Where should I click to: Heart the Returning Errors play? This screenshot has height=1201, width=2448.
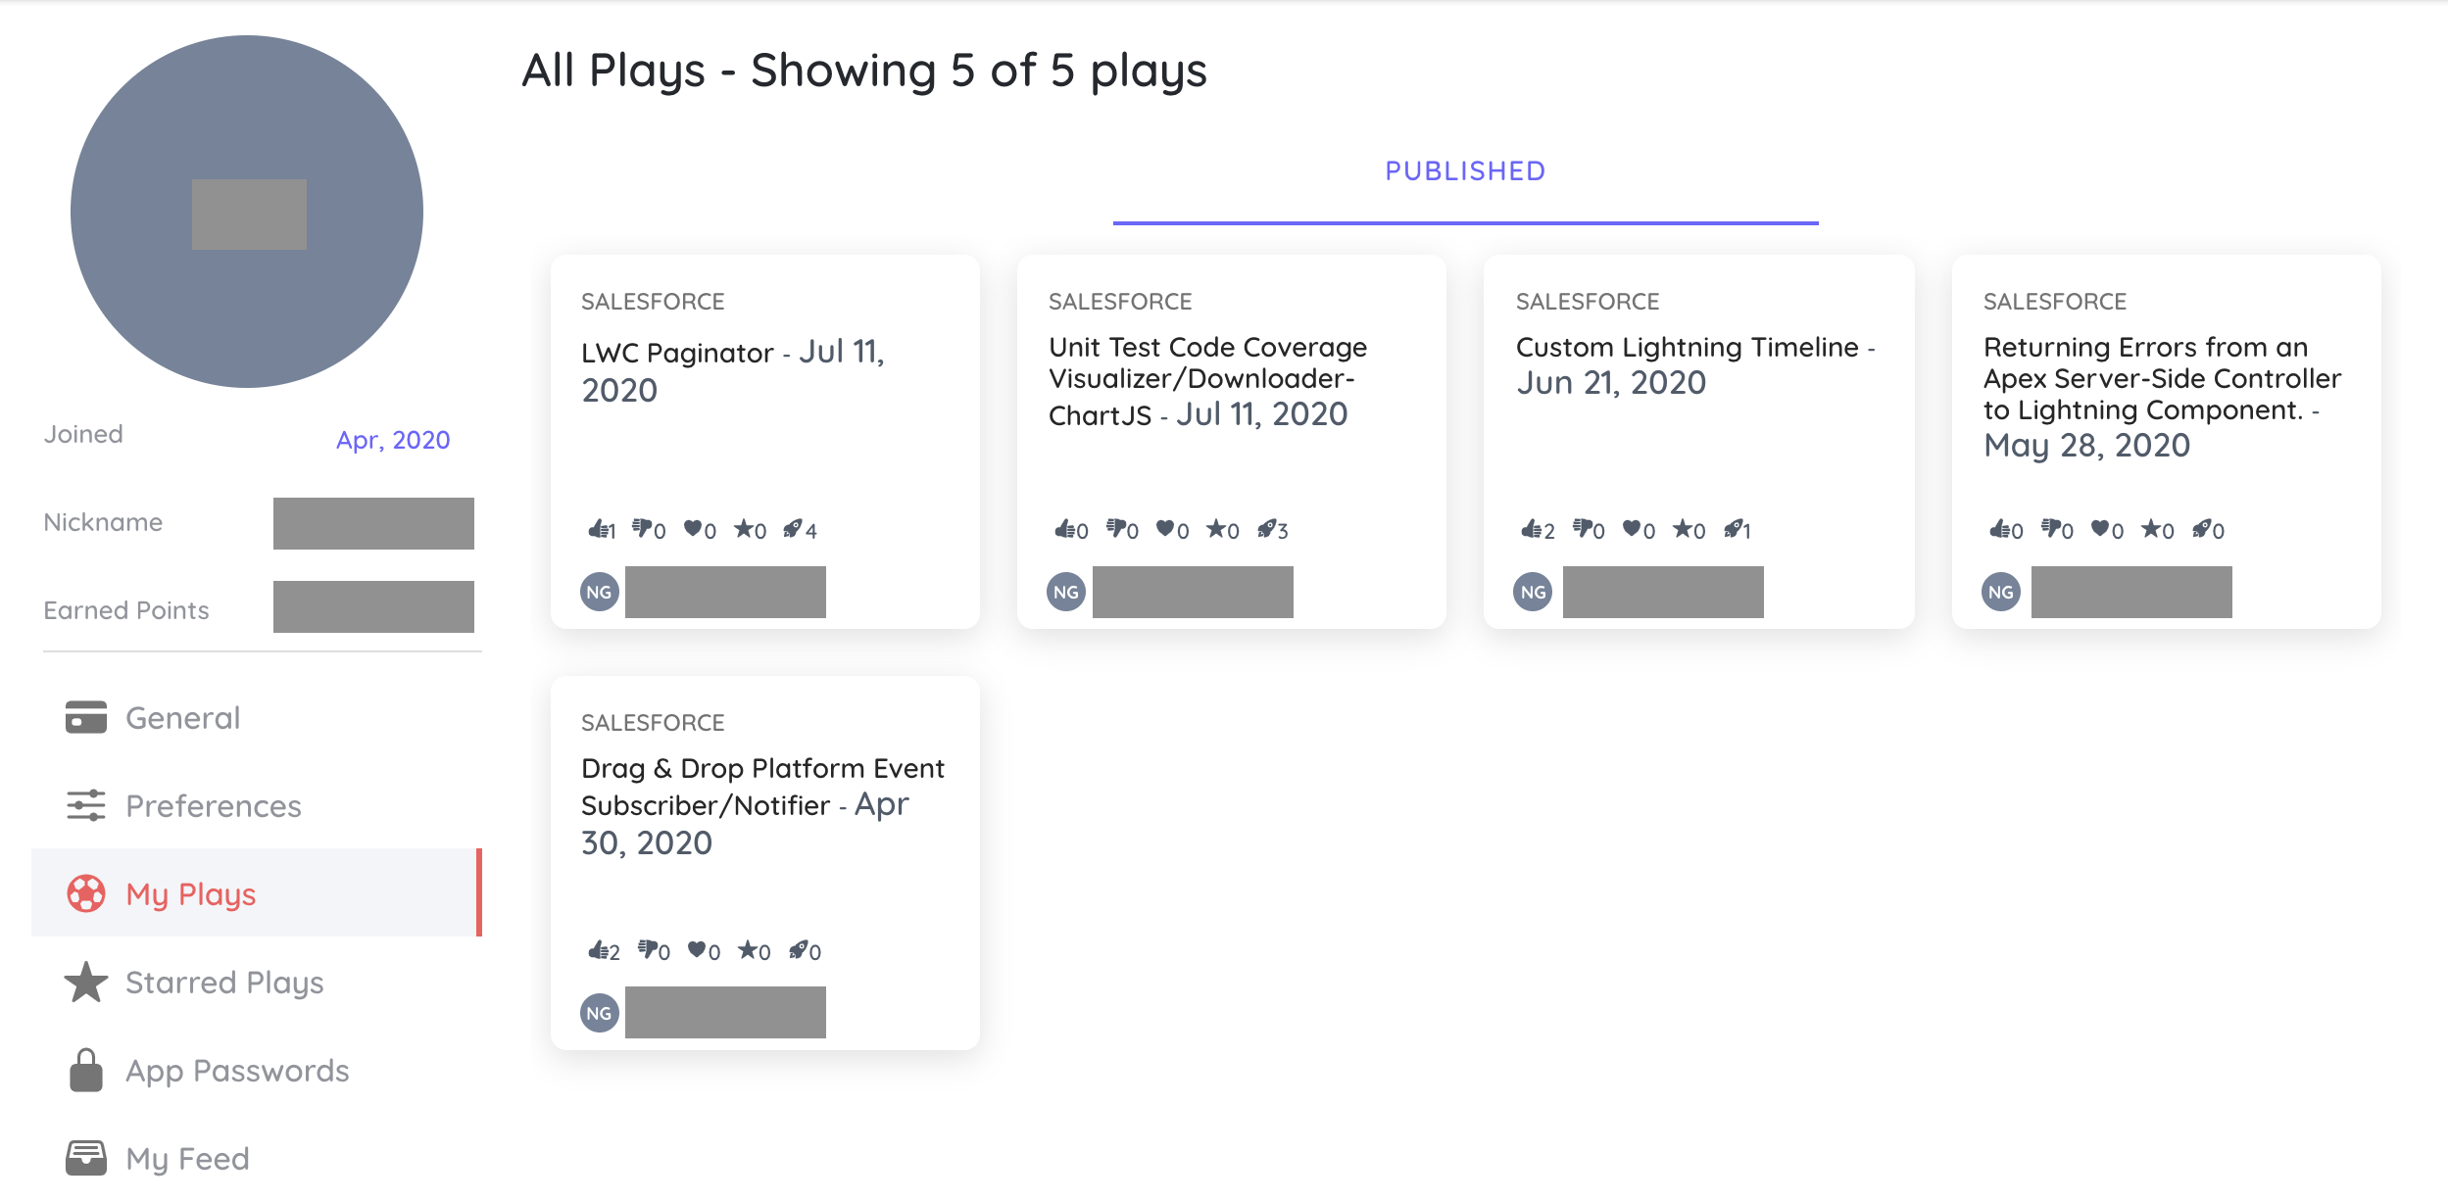tap(2100, 529)
